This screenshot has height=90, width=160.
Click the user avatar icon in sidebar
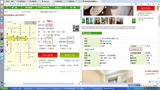coord(2,2)
